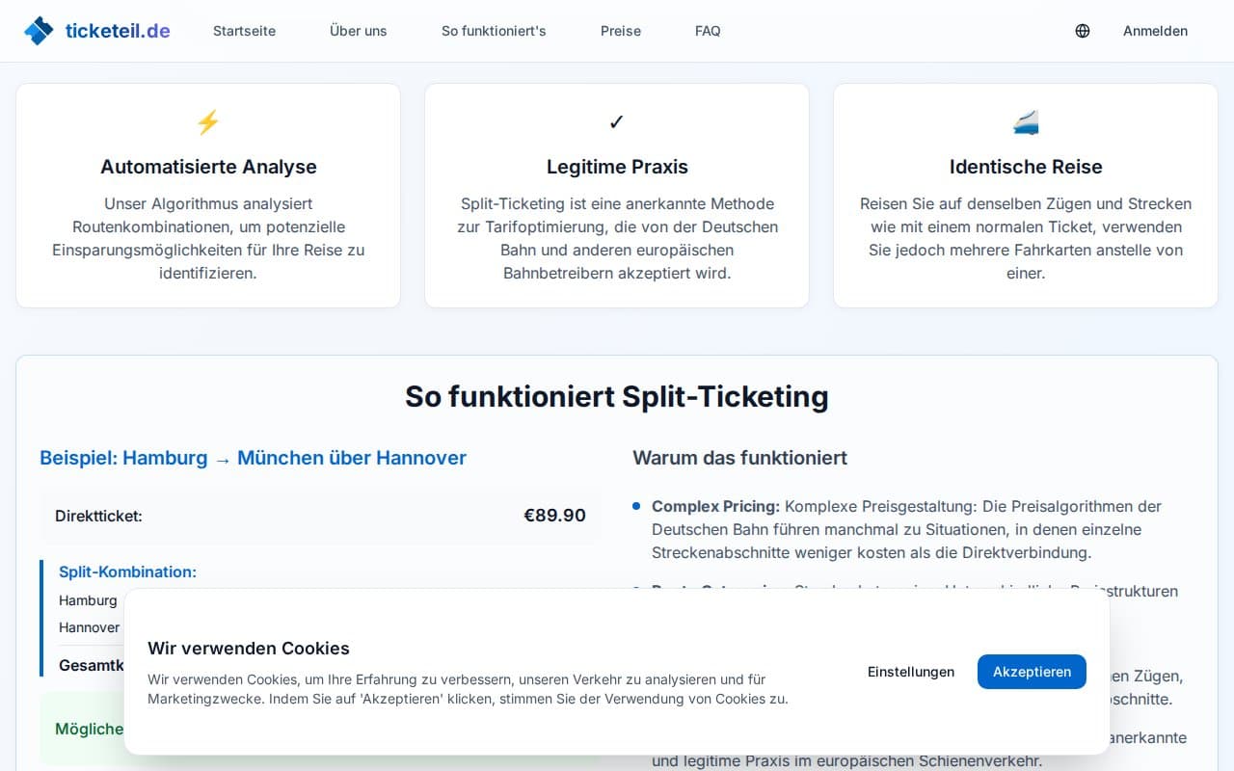Open the FAQ page
The height and width of the screenshot is (771, 1234).
pyautogui.click(x=708, y=31)
